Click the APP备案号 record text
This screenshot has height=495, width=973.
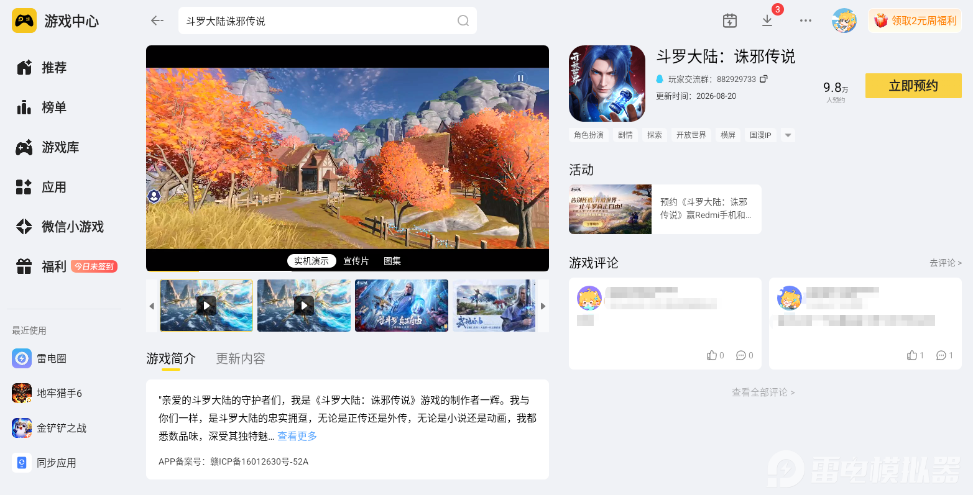(233, 461)
